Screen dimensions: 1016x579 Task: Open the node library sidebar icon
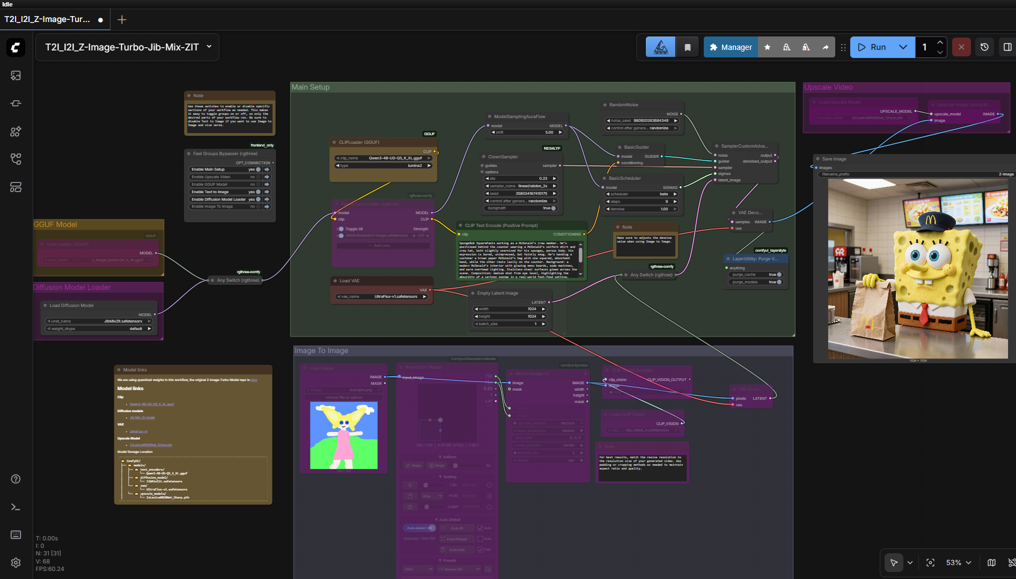tap(16, 104)
